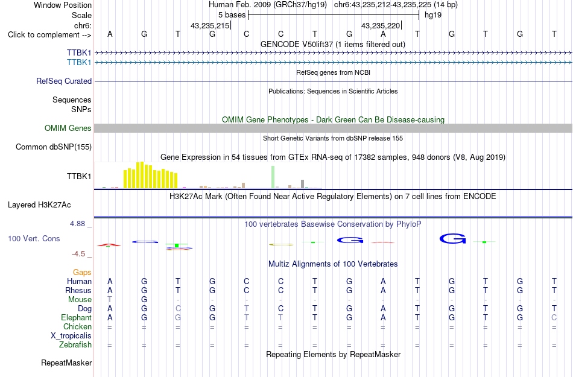Click the faded C base in Elephant row
The height and width of the screenshot is (377, 573).
[554, 317]
